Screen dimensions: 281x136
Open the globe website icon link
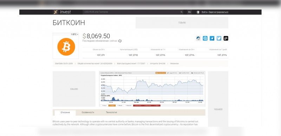click(205, 38)
